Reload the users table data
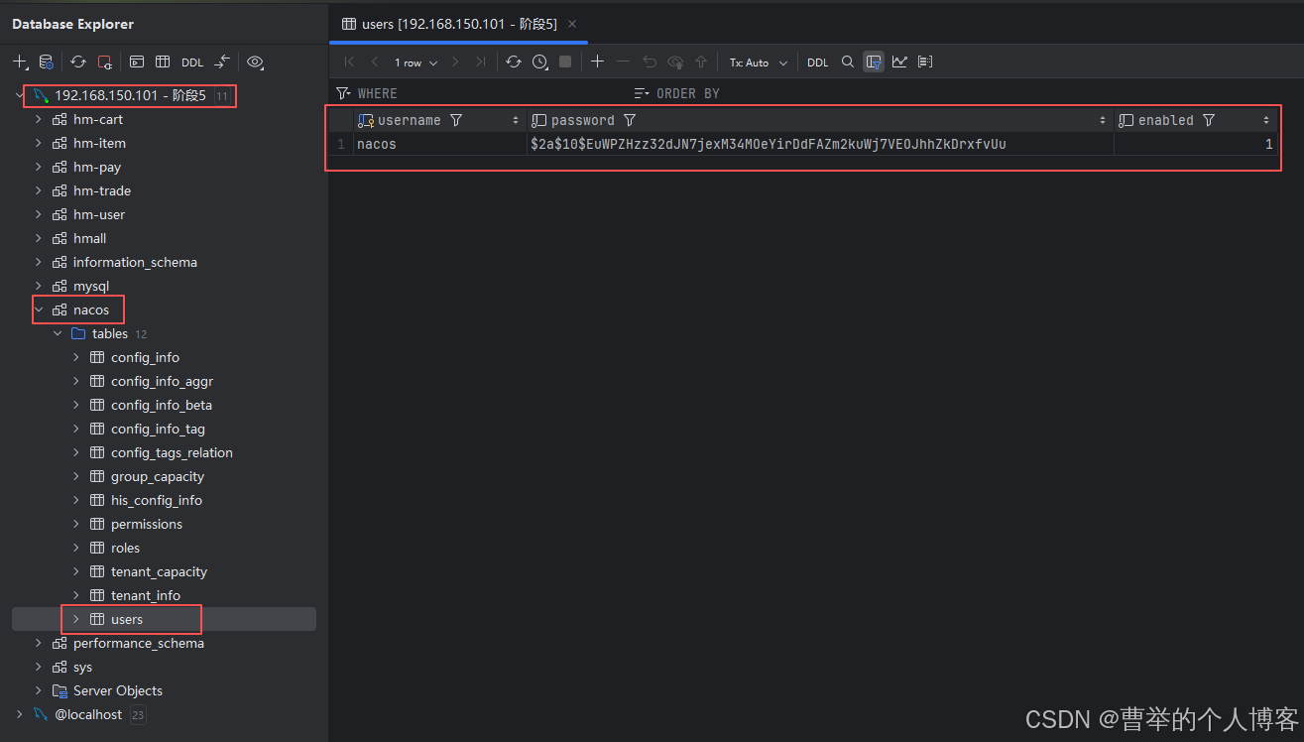Viewport: 1304px width, 742px height. tap(513, 62)
